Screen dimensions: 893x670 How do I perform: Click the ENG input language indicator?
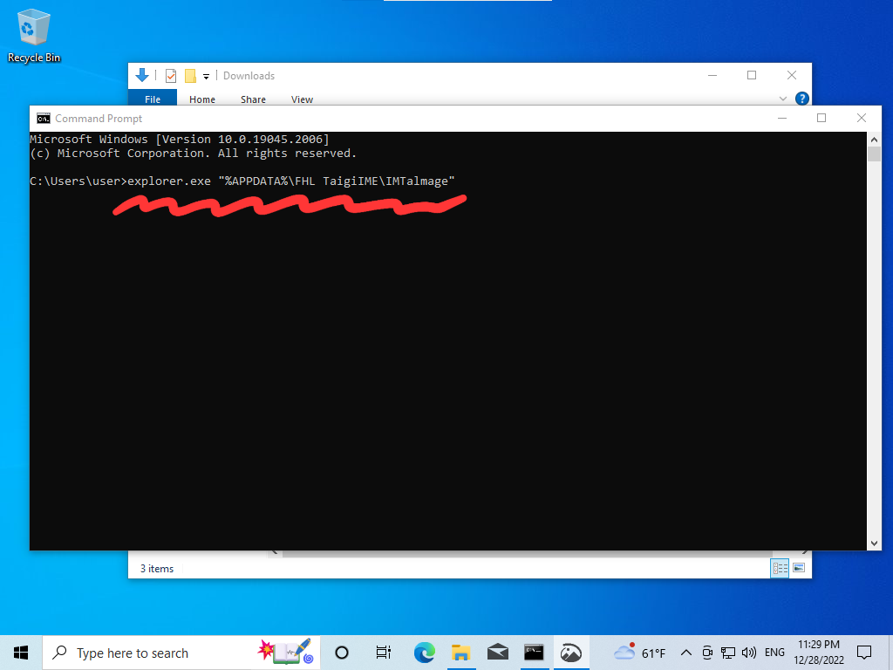(774, 653)
